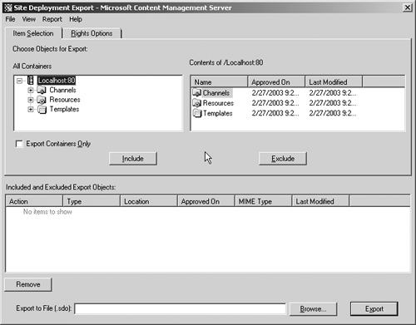Open the Report menu

click(x=52, y=19)
